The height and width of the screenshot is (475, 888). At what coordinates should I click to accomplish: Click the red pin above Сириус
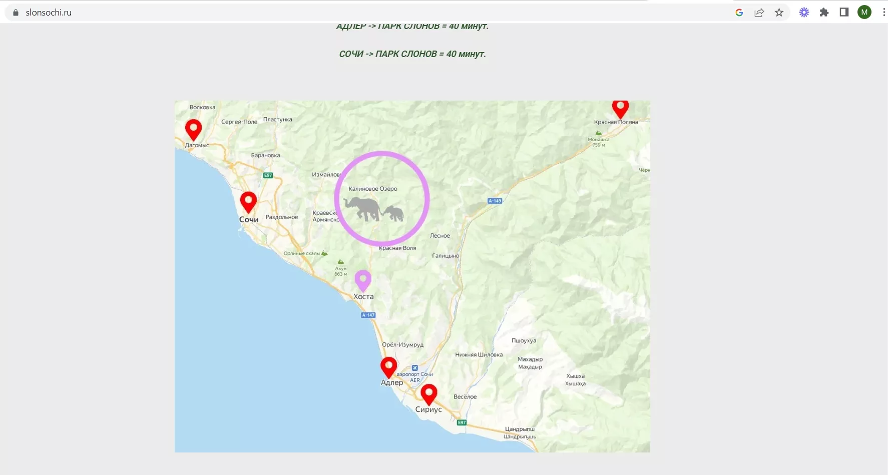coord(428,393)
